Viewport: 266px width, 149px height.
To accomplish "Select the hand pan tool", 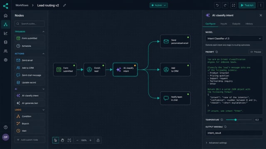I will [x=62, y=140].
